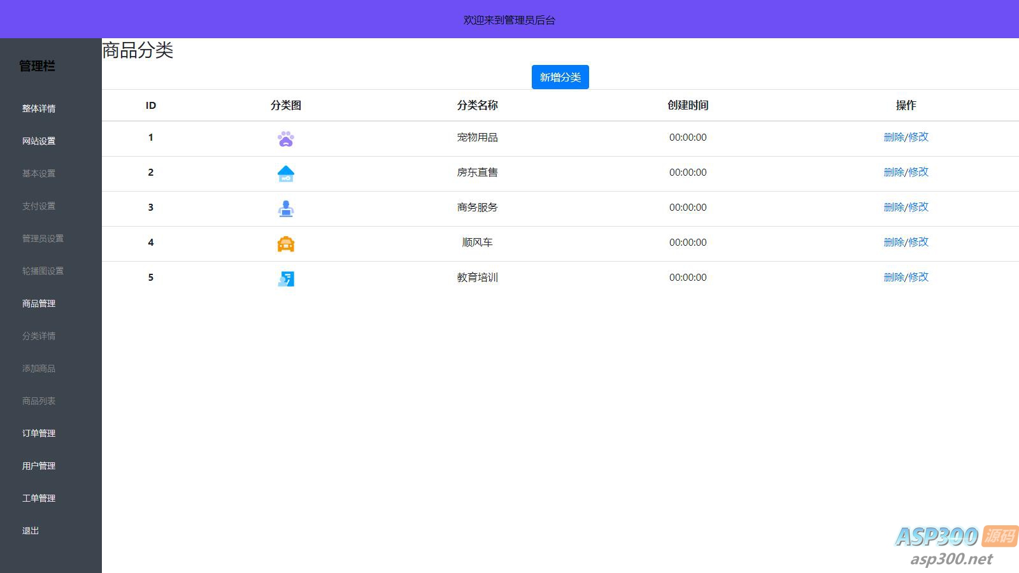
Task: Click the 宠物用品 category name
Action: [x=477, y=137]
